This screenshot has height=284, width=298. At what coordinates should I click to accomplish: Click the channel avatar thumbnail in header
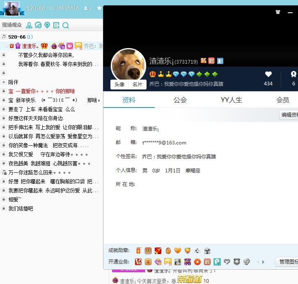point(12,9)
